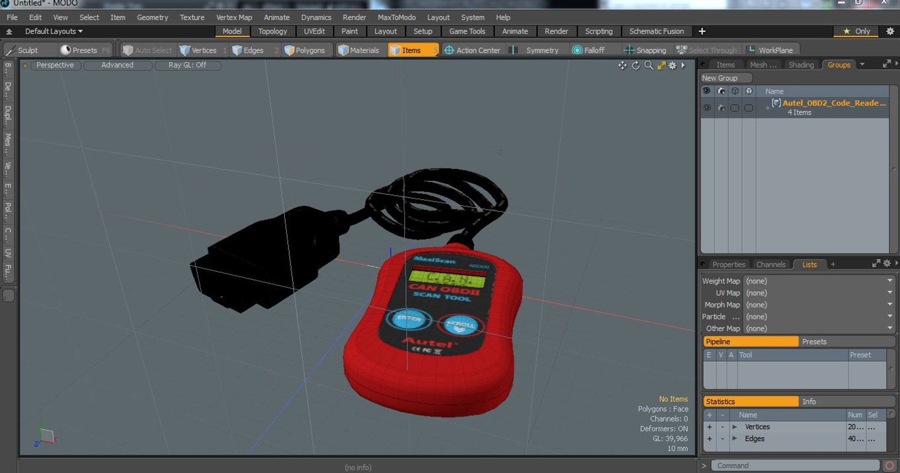900x473 pixels.
Task: Click the command record circle button
Action: coord(889,466)
